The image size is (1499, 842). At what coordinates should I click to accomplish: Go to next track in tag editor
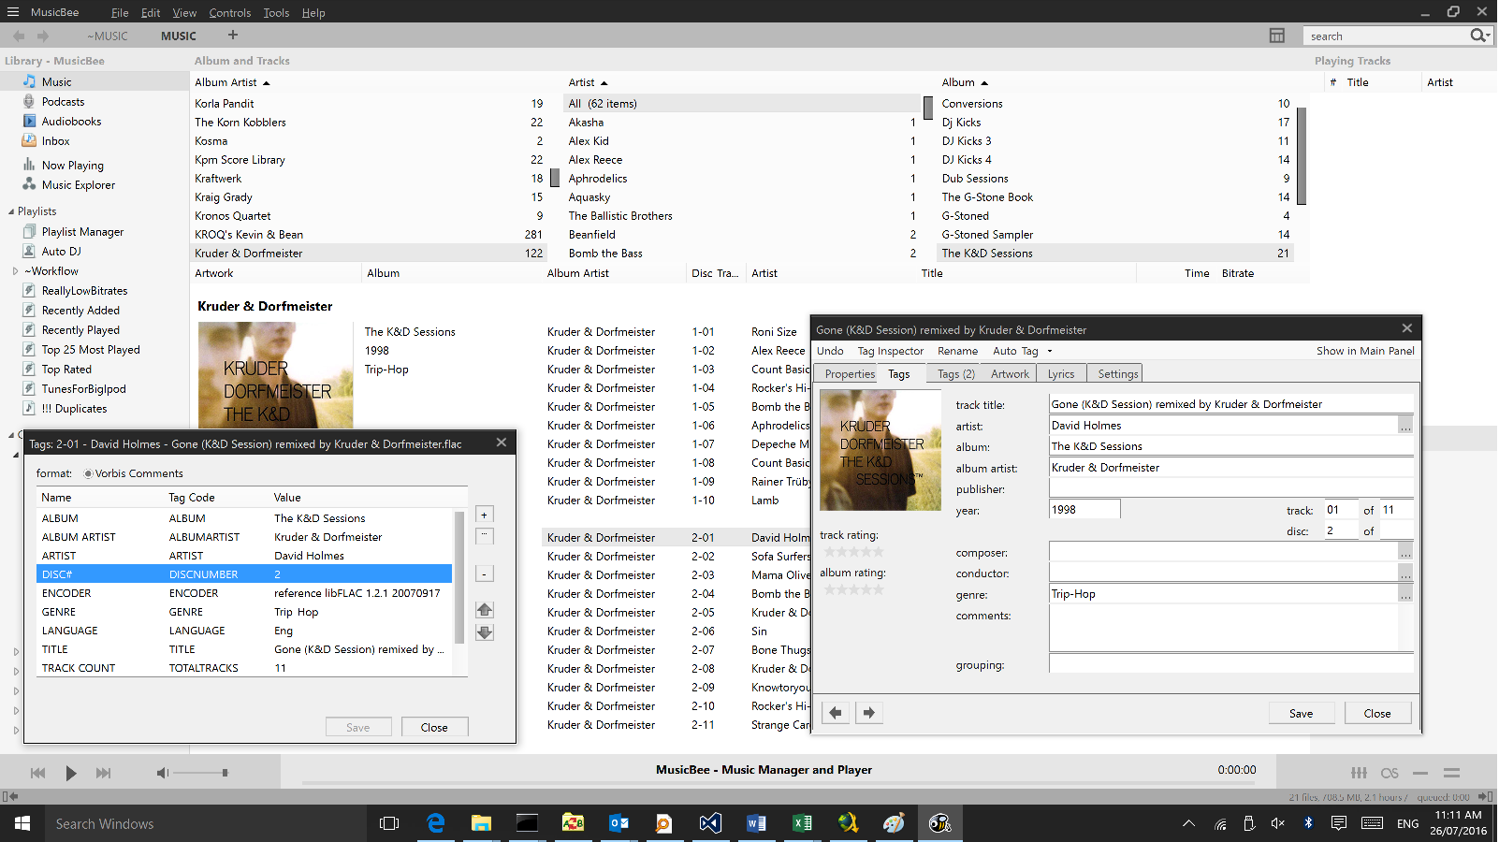pos(868,713)
